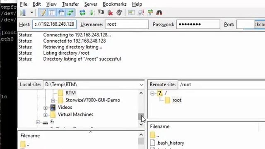Open the Site Manager icon
The height and width of the screenshot is (149, 265).
point(23,13)
